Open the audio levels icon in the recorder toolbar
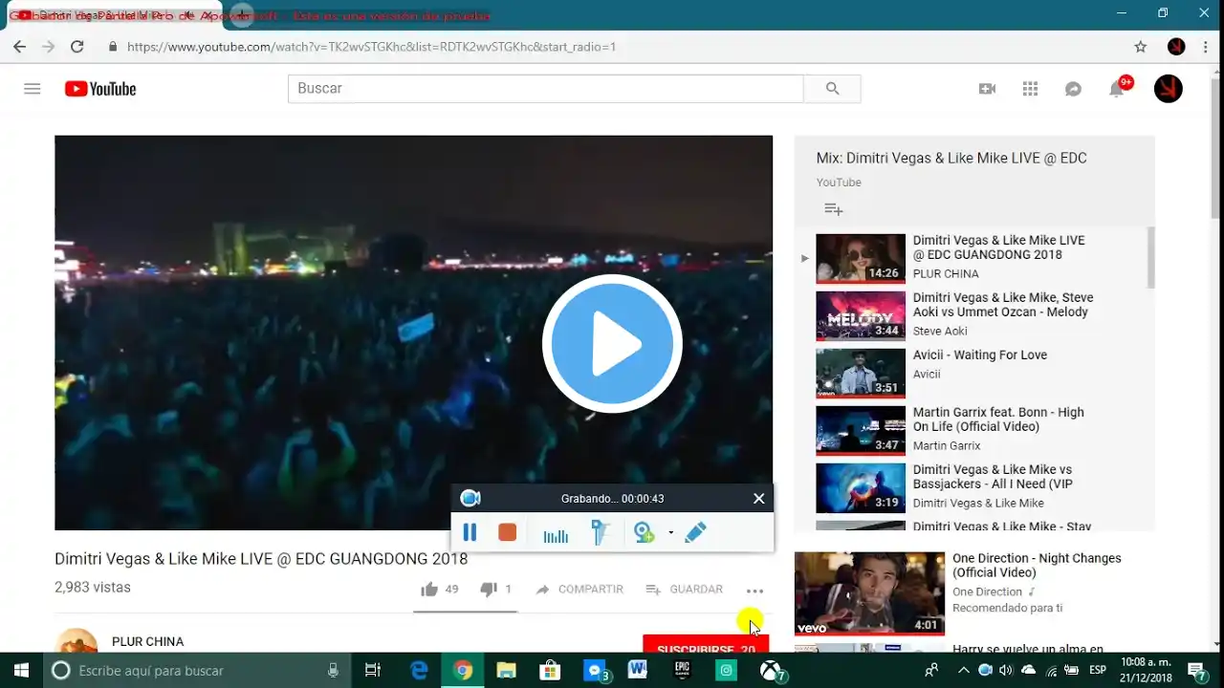 (x=556, y=534)
